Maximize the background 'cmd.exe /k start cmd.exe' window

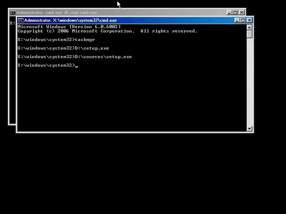coord(235,12)
